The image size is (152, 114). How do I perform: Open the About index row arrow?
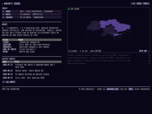pyautogui.click(x=3, y=11)
